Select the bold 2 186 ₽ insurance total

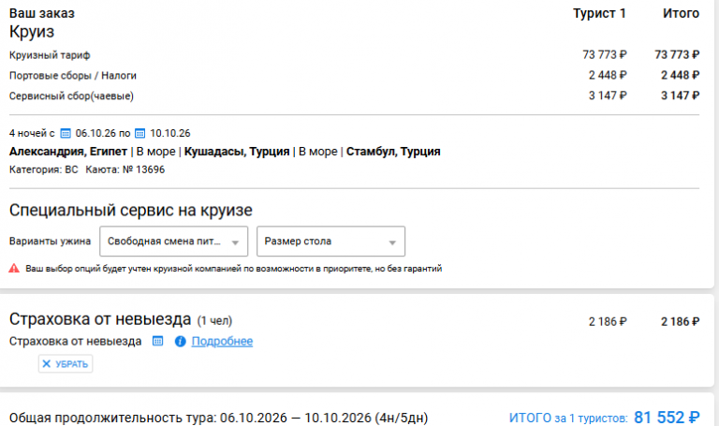tap(680, 322)
